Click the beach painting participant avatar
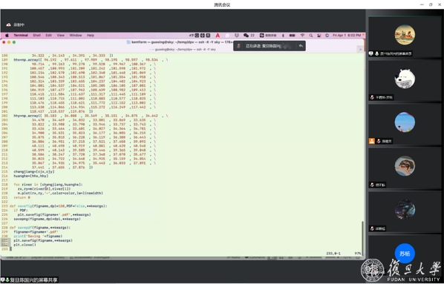Viewport: 444px width, 284px height. pyautogui.click(x=405, y=35)
